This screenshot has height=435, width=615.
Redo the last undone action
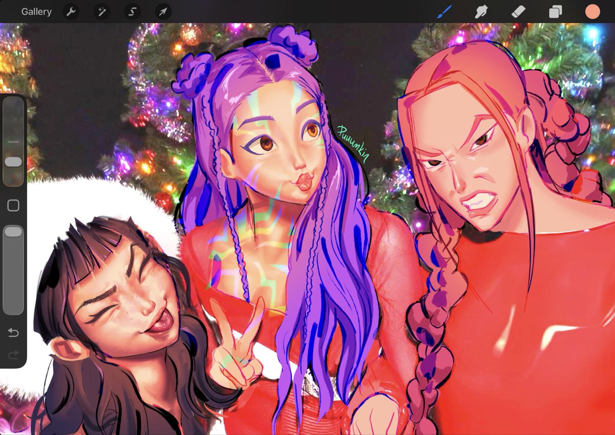[x=13, y=354]
